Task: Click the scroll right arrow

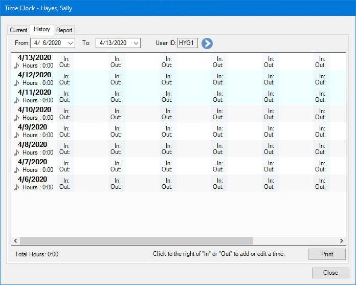Action: 342,240
